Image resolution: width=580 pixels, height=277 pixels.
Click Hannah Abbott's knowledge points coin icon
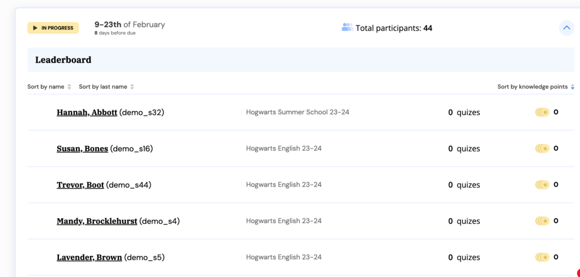[x=542, y=112]
